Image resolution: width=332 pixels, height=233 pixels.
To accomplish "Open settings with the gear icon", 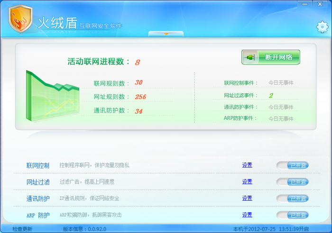I will [322, 27].
